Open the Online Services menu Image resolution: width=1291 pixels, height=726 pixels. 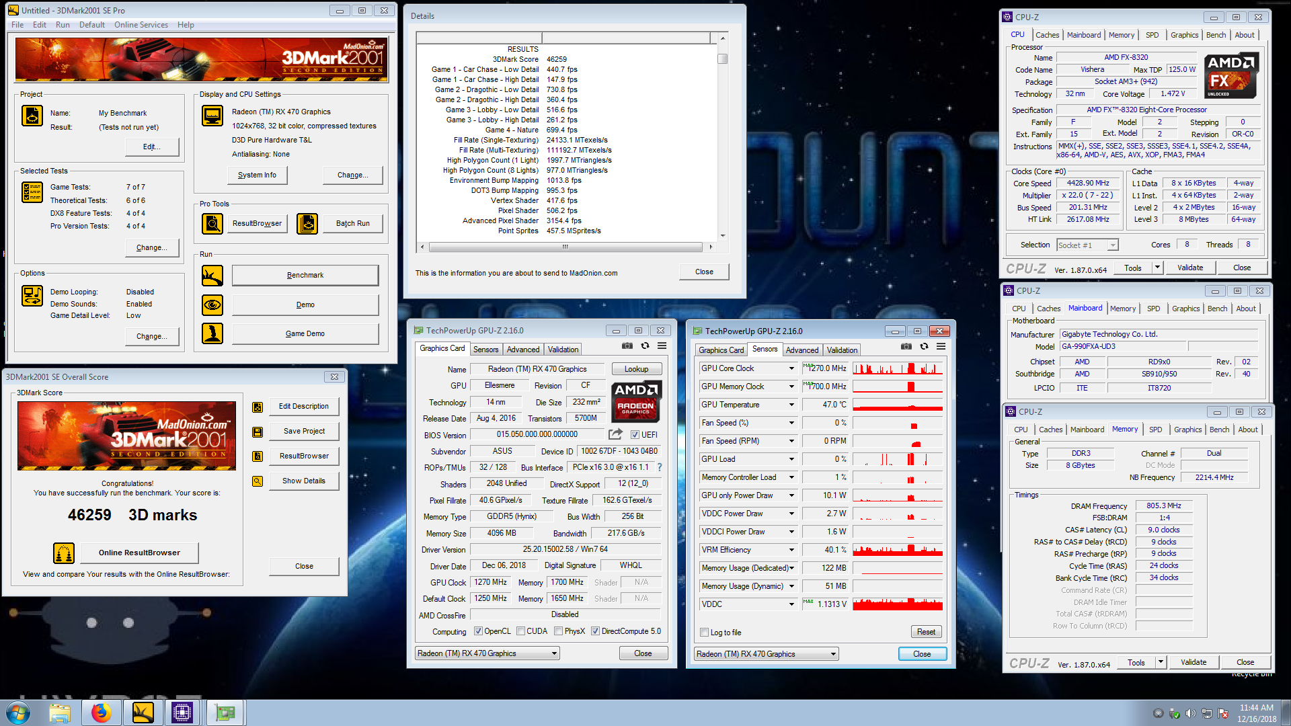(x=141, y=25)
